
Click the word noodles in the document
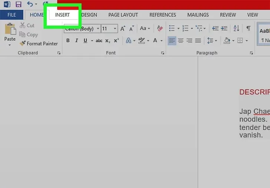pos(253,119)
